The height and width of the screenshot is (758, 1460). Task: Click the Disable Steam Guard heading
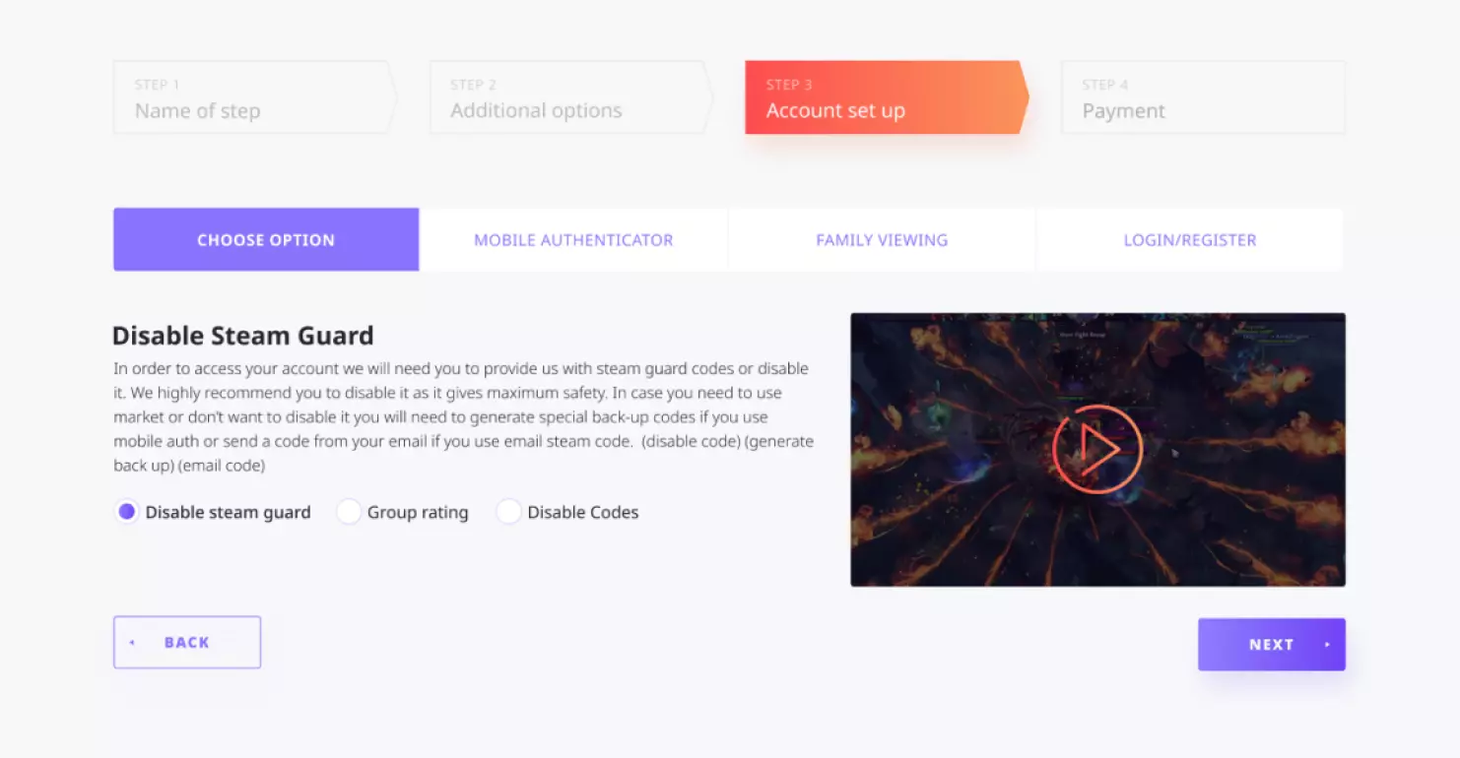[243, 336]
